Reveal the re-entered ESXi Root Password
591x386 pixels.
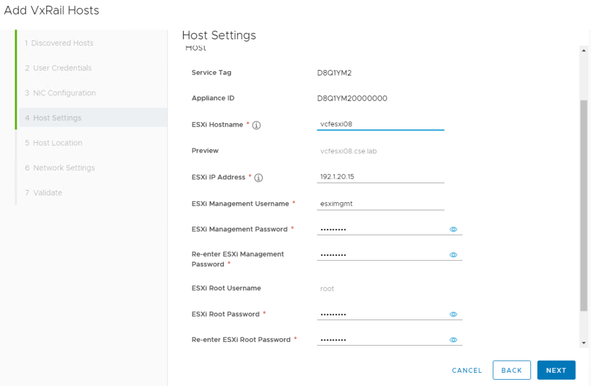tap(454, 340)
